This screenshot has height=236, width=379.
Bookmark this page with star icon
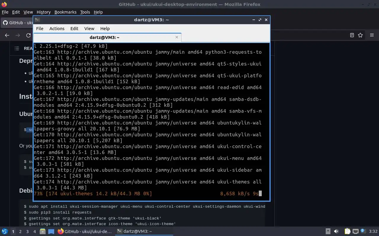point(360,35)
